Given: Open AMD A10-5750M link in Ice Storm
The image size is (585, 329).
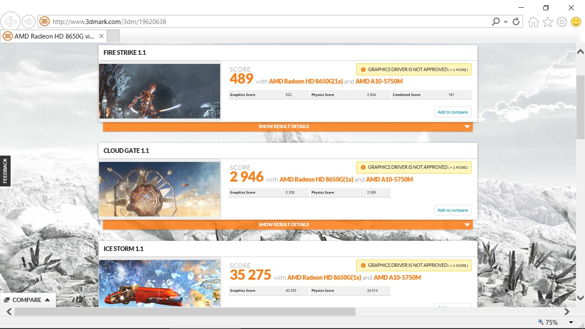Looking at the screenshot, I should coord(397,278).
